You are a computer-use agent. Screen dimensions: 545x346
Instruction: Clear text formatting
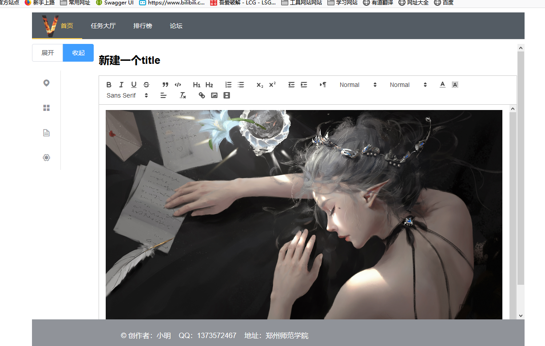183,95
